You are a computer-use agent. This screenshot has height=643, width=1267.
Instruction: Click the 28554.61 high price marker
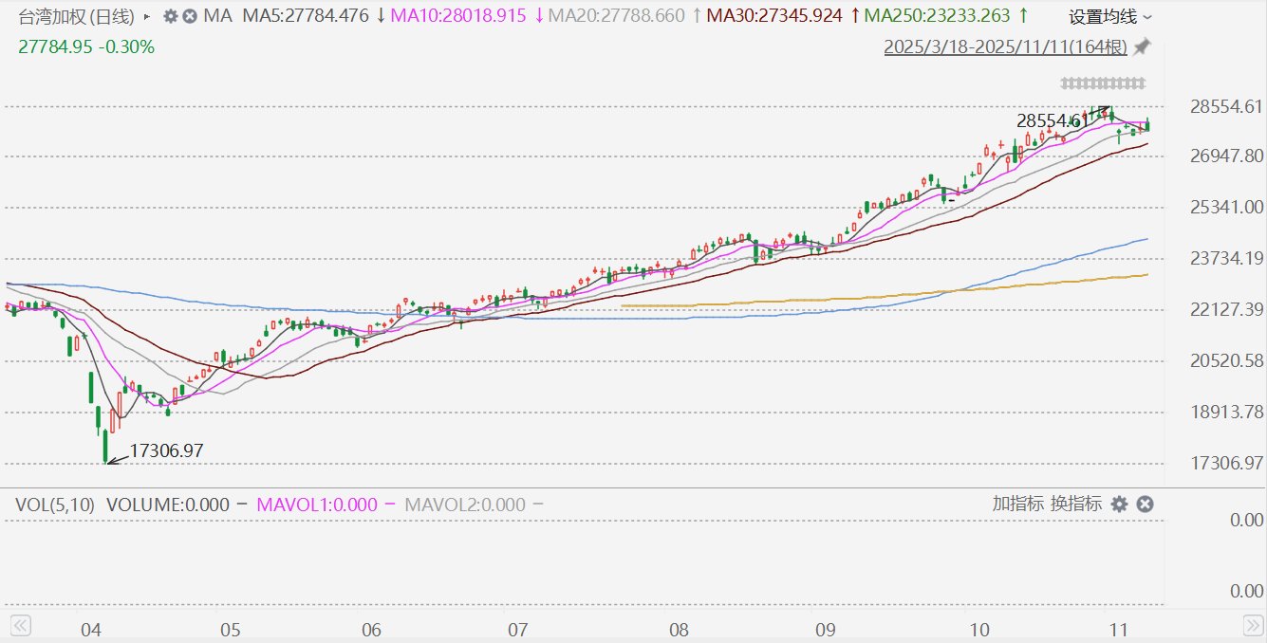point(1050,120)
